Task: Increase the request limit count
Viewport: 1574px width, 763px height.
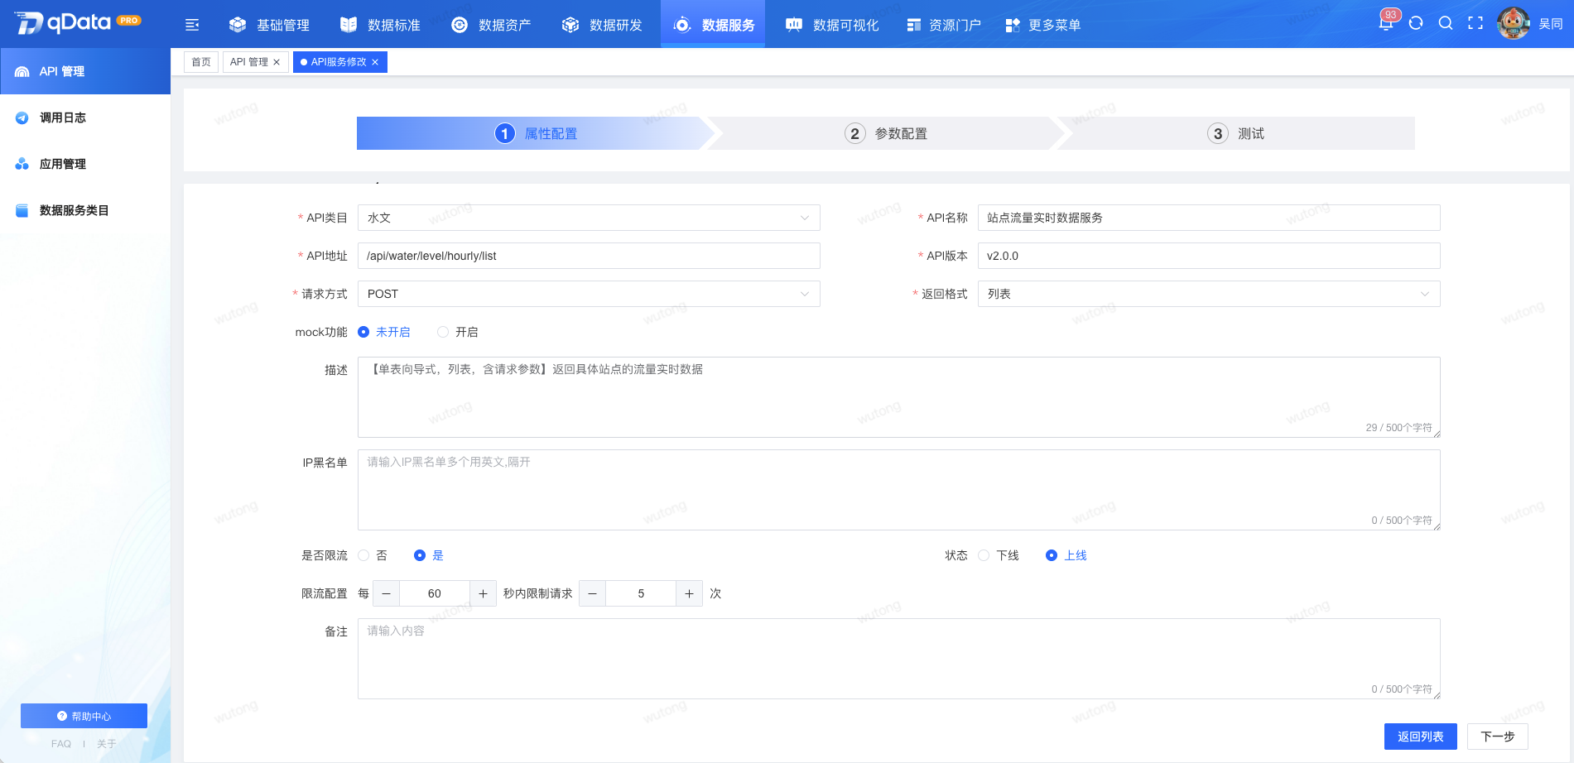Action: pyautogui.click(x=689, y=593)
